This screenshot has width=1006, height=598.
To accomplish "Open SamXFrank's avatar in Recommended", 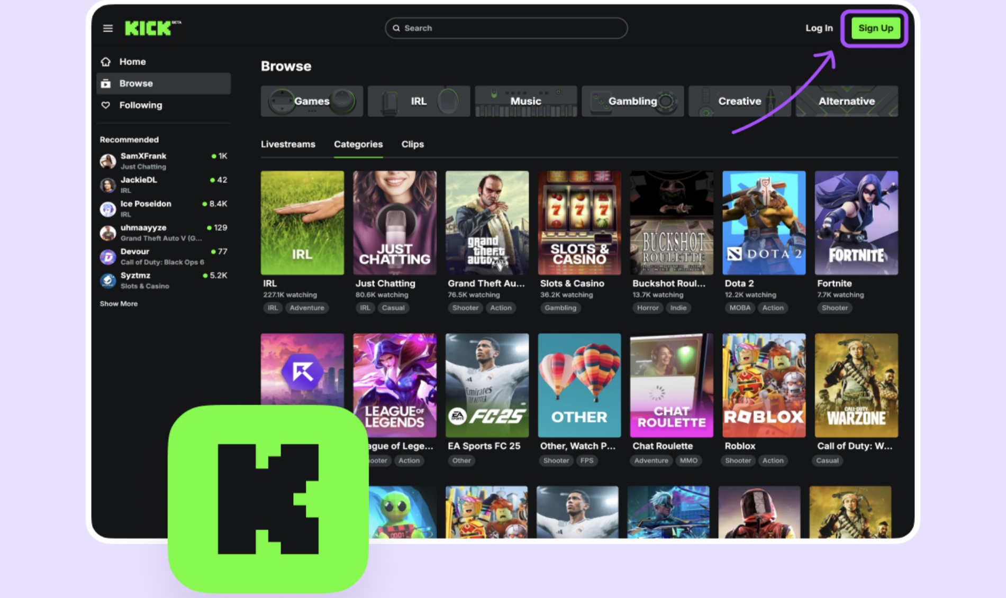I will [x=108, y=161].
